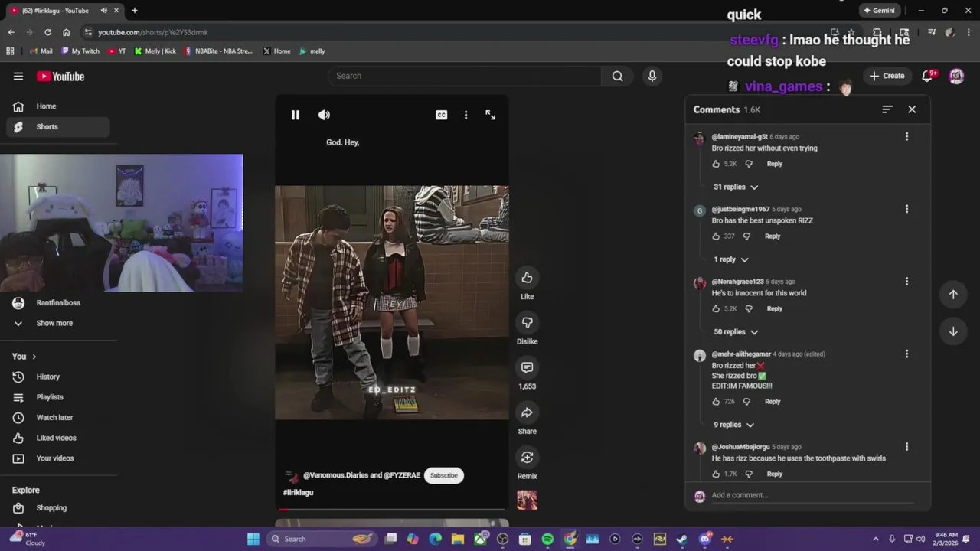This screenshot has height=551, width=980.
Task: Go to the next Short
Action: pos(953,331)
